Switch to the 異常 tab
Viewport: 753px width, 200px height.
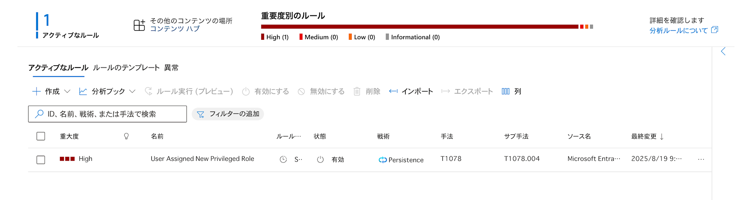coord(171,68)
